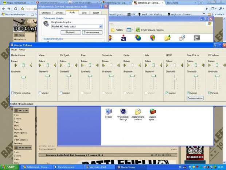Click the empik.com - Wojsko bookmark
This screenshot has width=226, height=170.
click(x=152, y=14)
